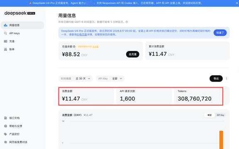
Task: Click the 接口文档 document icon
Action: pyautogui.click(x=5, y=118)
